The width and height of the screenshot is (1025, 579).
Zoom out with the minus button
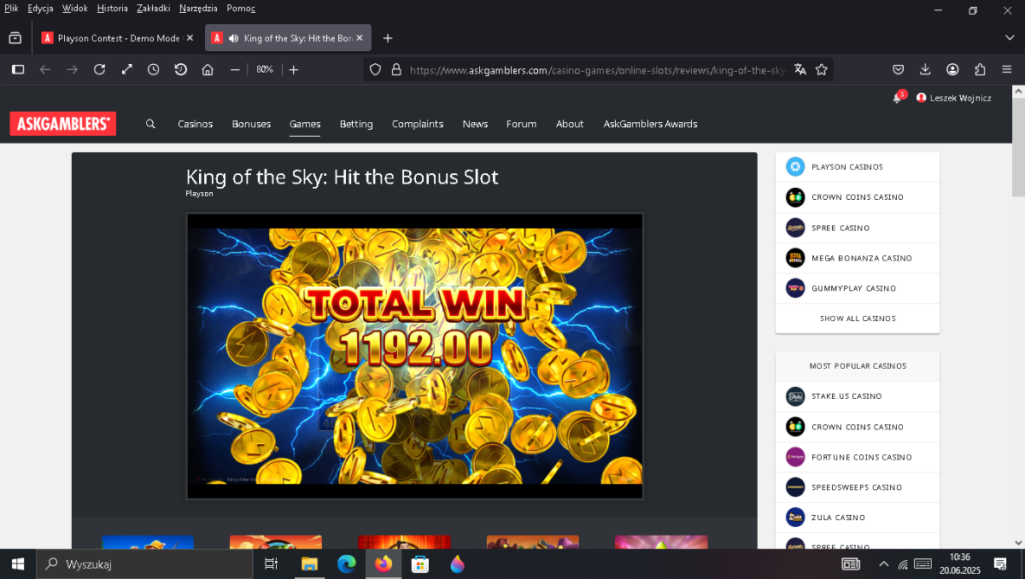(x=235, y=69)
